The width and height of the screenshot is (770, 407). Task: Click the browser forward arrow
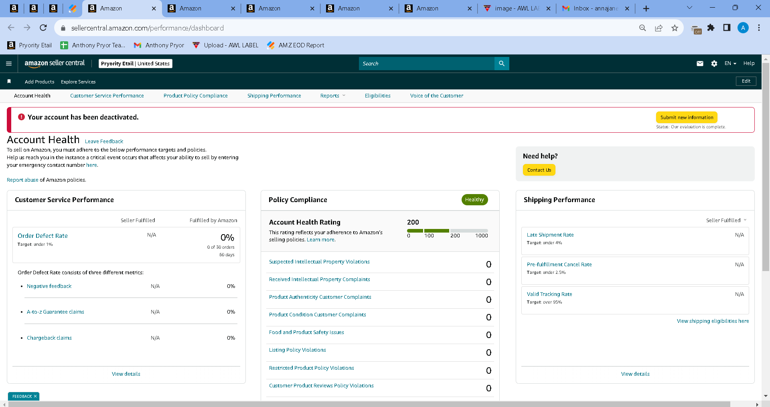click(27, 28)
